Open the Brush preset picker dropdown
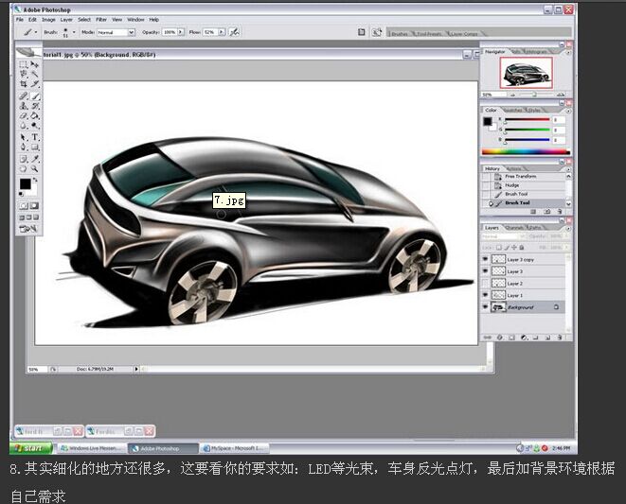This screenshot has height=504, width=626. pyautogui.click(x=74, y=32)
